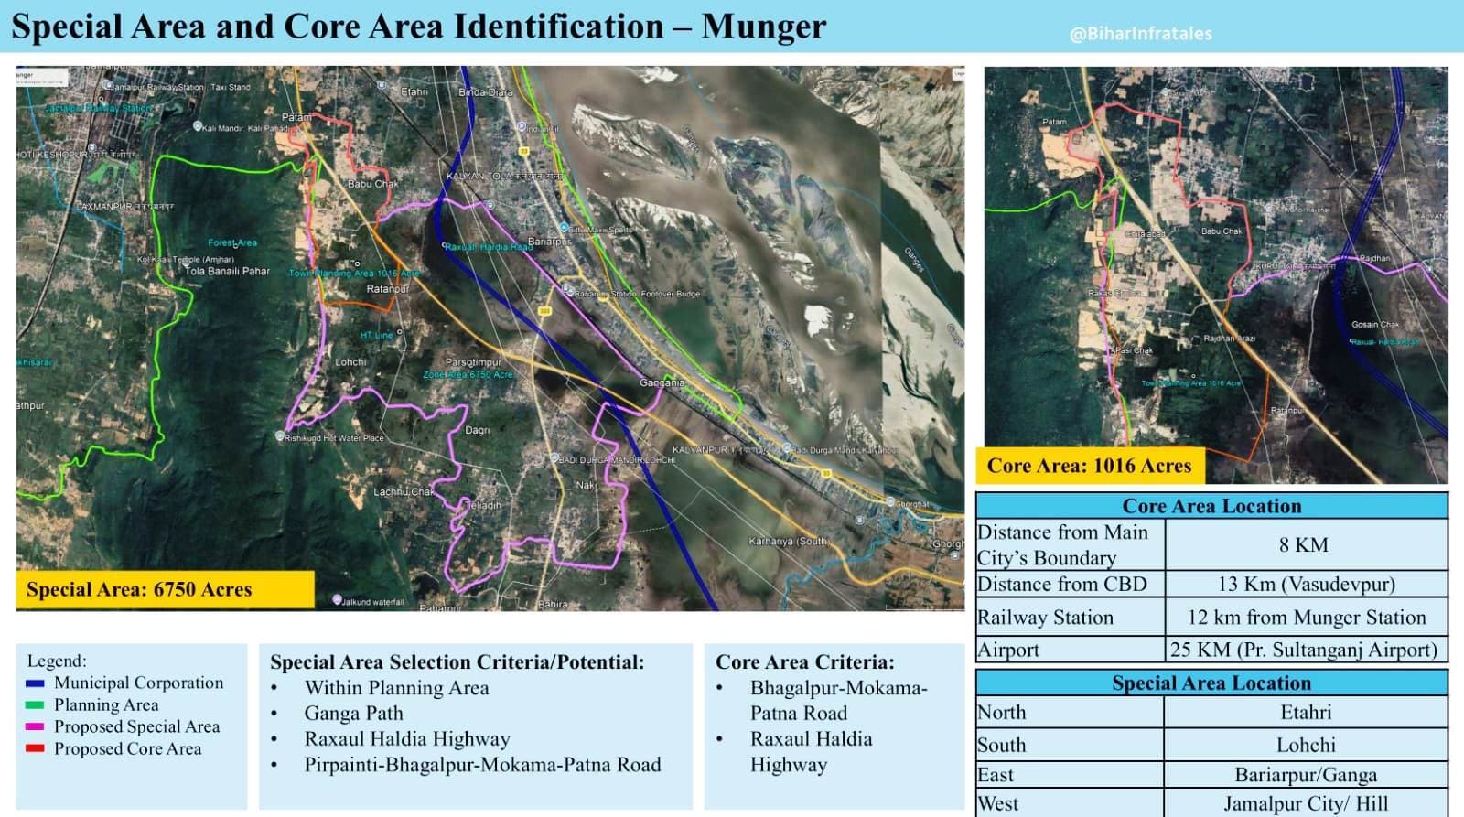Click the Special Area: 6750 Acres label
1464x817 pixels.
point(139,590)
